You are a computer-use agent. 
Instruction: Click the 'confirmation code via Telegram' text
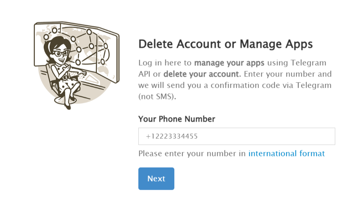(x=271, y=85)
